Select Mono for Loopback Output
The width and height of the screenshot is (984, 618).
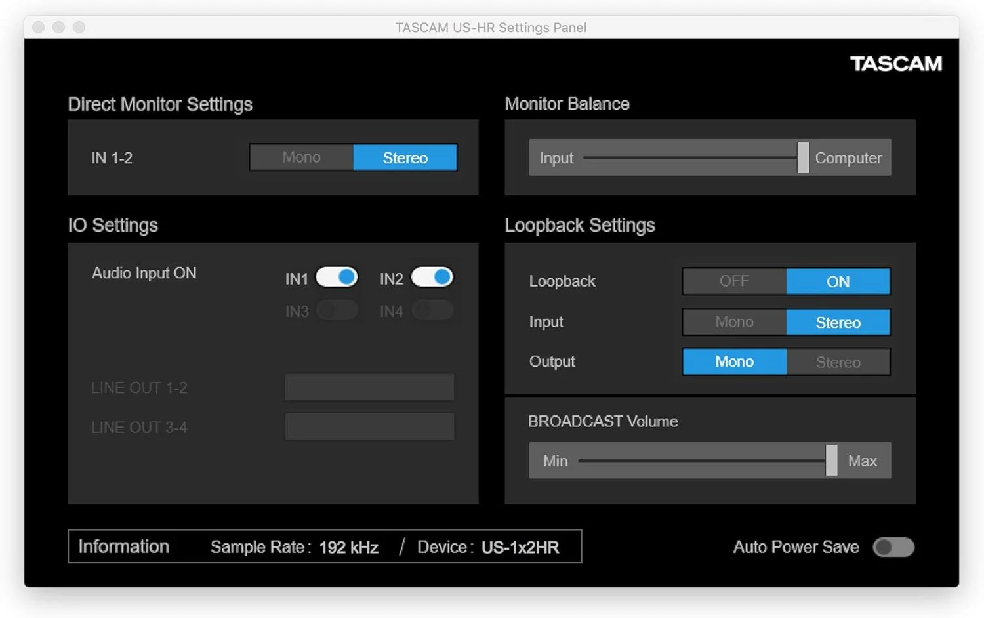click(734, 362)
